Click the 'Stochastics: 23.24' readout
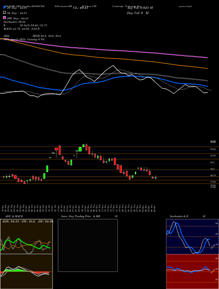The height and width of the screenshot is (289, 219). pyautogui.click(x=14, y=22)
